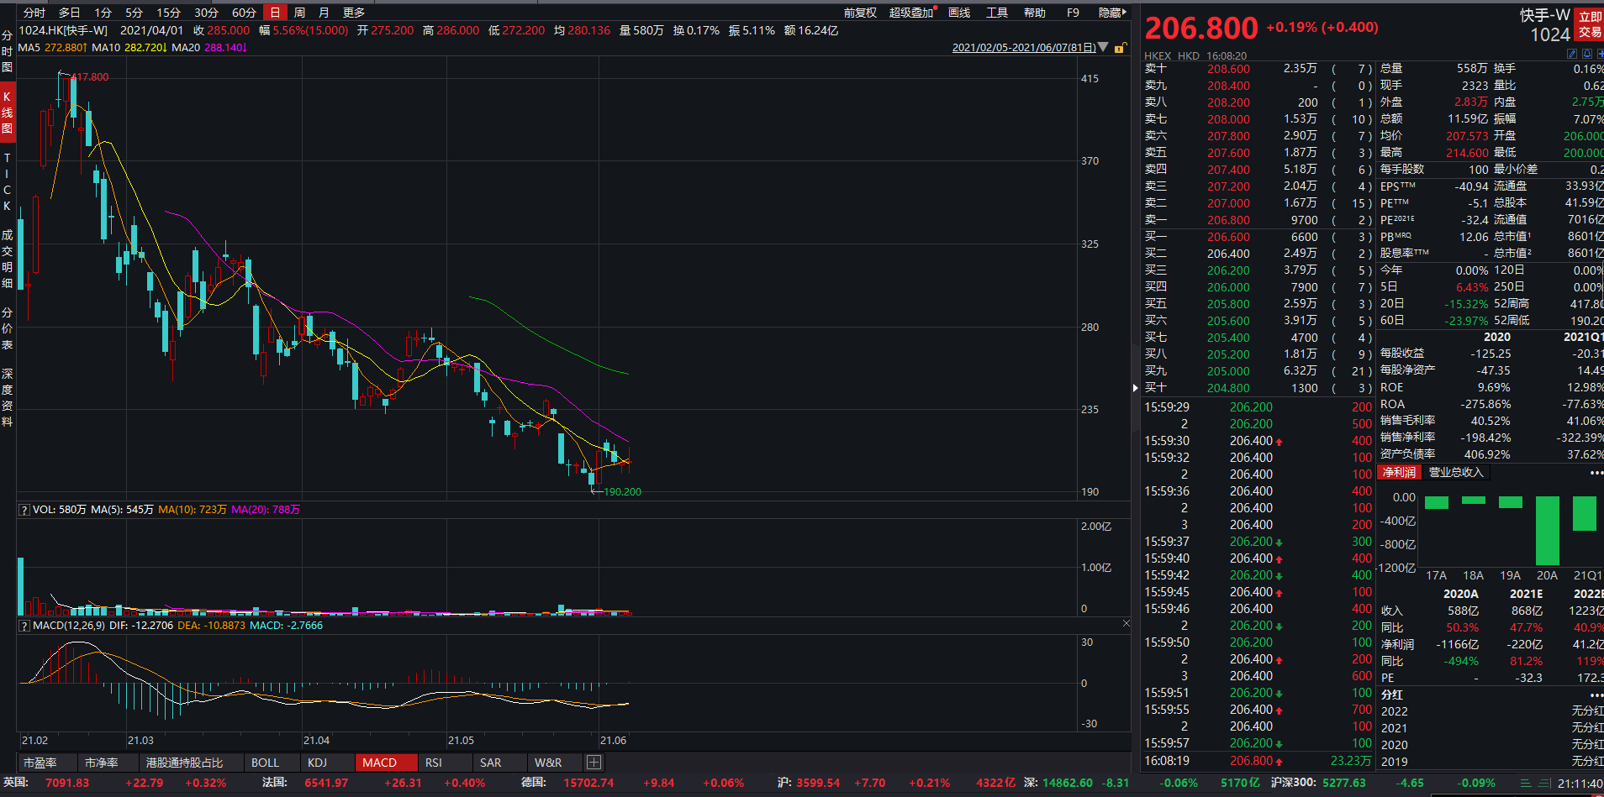The height and width of the screenshot is (797, 1604).
Task: Open the 工具 tools menu
Action: [x=997, y=13]
